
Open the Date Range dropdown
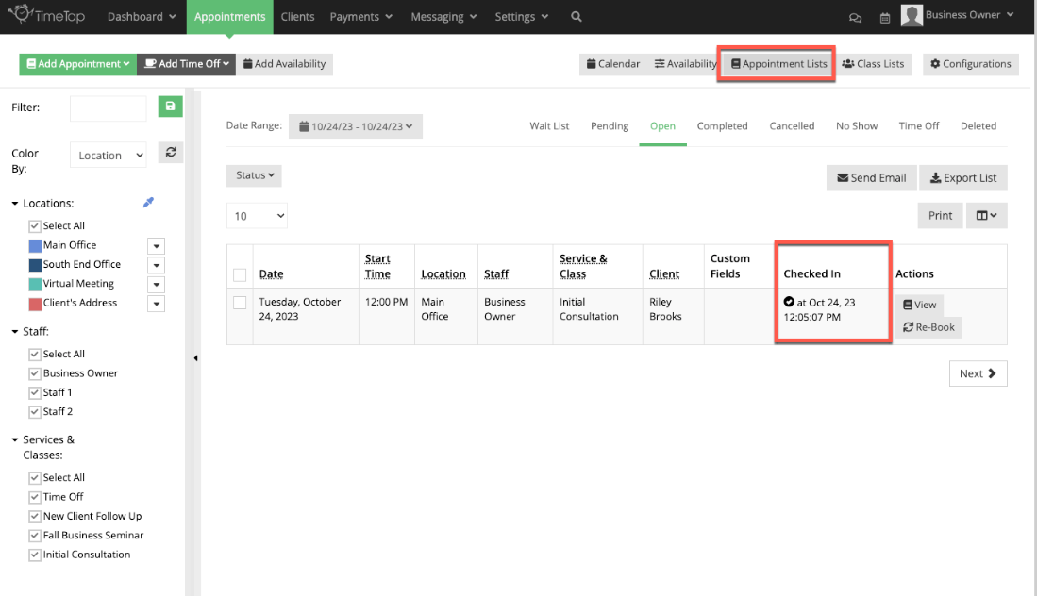(356, 125)
